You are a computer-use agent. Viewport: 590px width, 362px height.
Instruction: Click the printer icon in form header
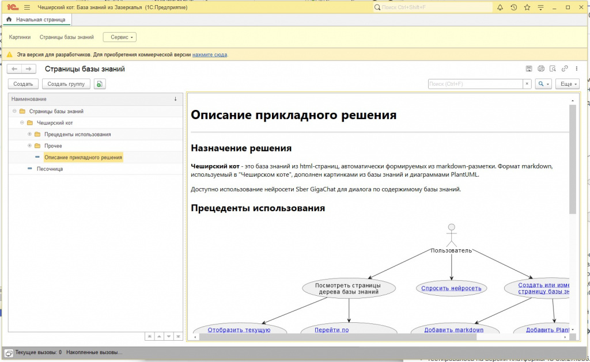[540, 68]
